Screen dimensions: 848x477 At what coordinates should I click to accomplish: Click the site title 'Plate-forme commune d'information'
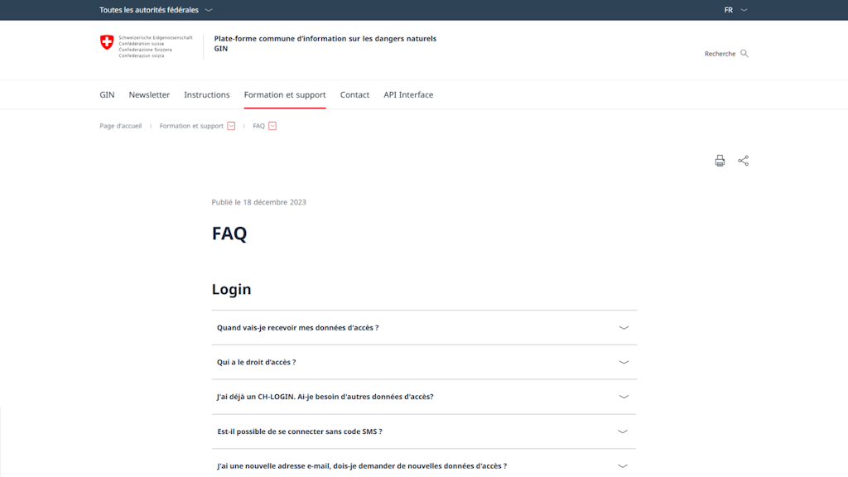(324, 38)
